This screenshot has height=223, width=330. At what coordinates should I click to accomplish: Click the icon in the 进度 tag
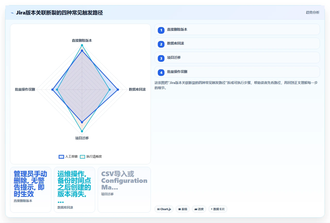196,209
